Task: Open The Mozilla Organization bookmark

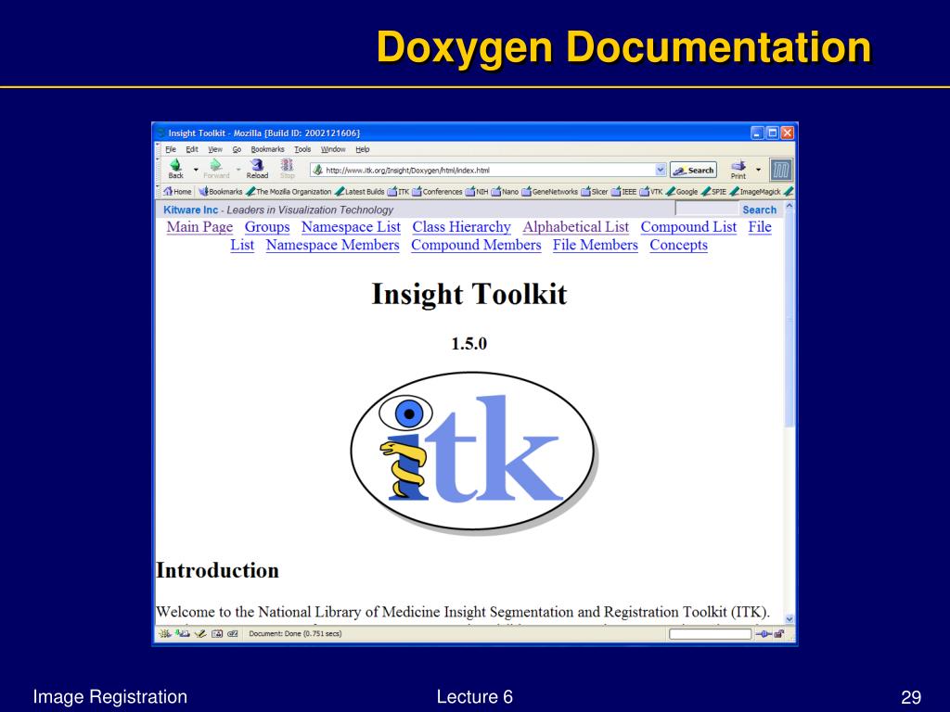Action: click(289, 191)
